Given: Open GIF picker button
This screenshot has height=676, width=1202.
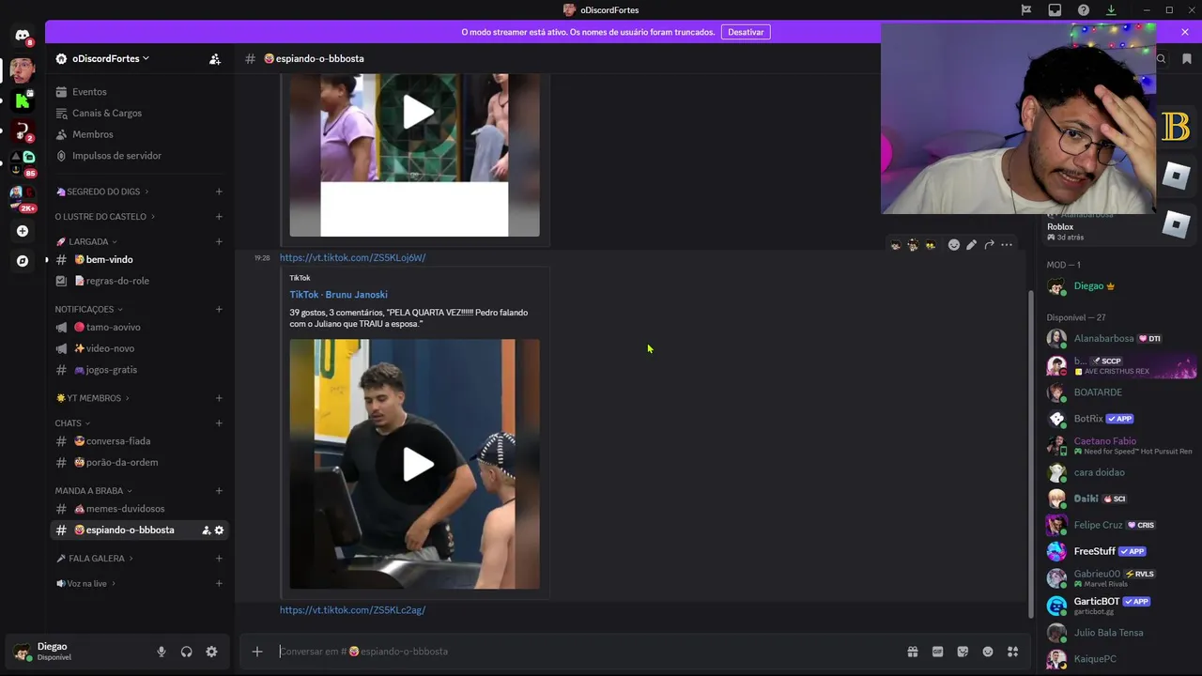Looking at the screenshot, I should coord(937,652).
